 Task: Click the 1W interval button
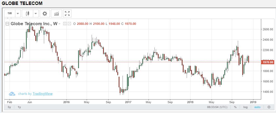(x=10, y=13)
